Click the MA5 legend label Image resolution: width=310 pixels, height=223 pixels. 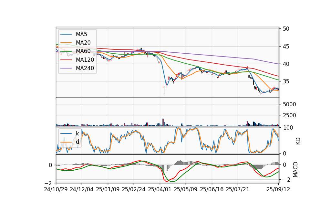click(x=81, y=34)
